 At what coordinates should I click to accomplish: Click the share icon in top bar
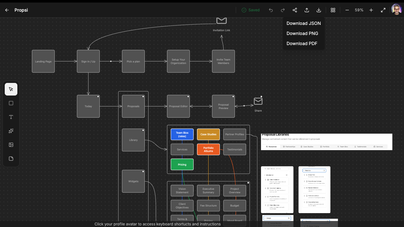tap(295, 10)
